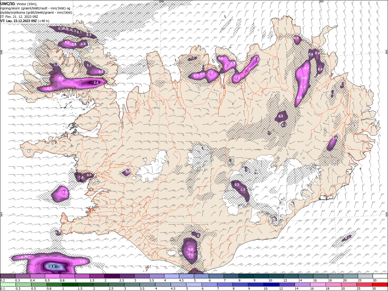
Task: Click the 20W longitude label
Action: point(161,2)
